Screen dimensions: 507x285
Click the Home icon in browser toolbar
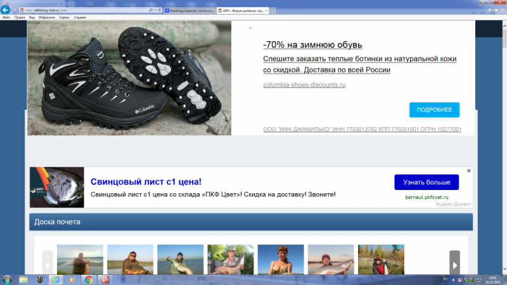pos(490,10)
